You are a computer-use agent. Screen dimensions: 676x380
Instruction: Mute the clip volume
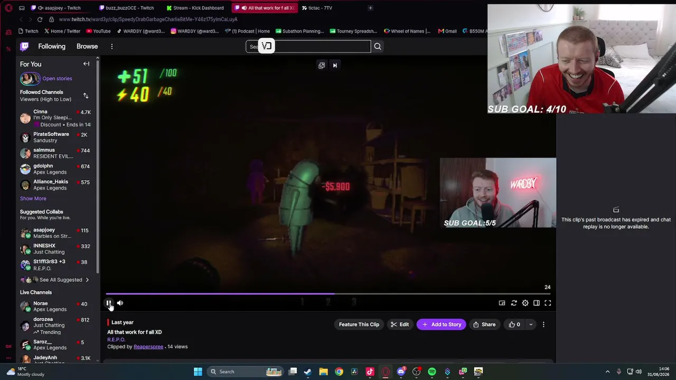[x=120, y=303]
